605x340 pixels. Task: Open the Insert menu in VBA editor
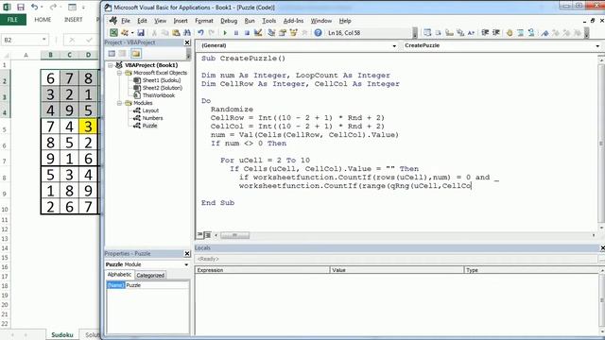[181, 21]
